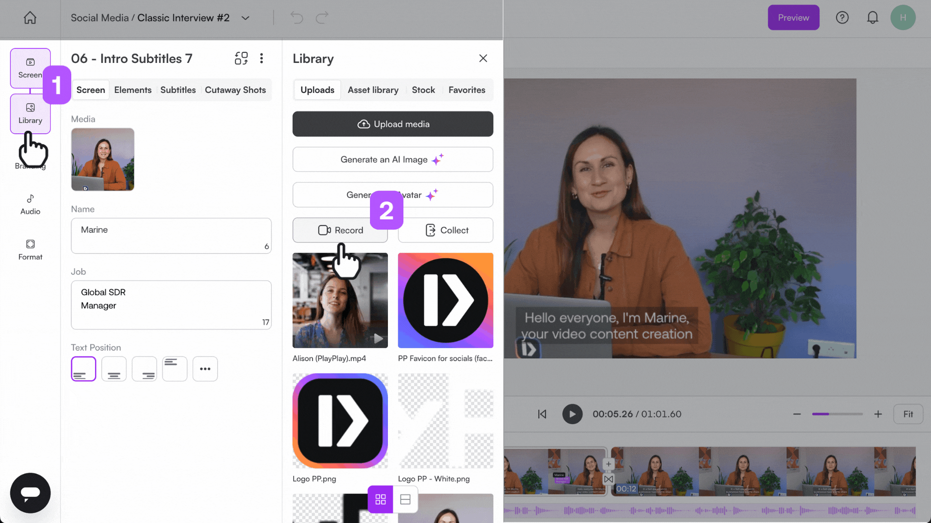Adjust the timeline zoom slider
Screen dimensions: 931x523
point(837,414)
